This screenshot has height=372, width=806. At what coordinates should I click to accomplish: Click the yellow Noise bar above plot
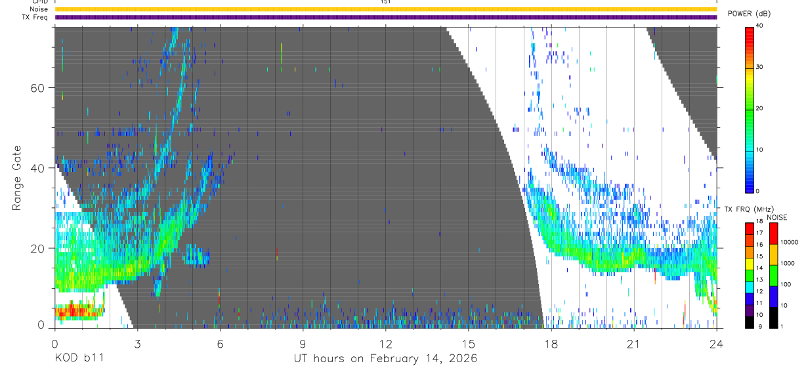point(386,9)
